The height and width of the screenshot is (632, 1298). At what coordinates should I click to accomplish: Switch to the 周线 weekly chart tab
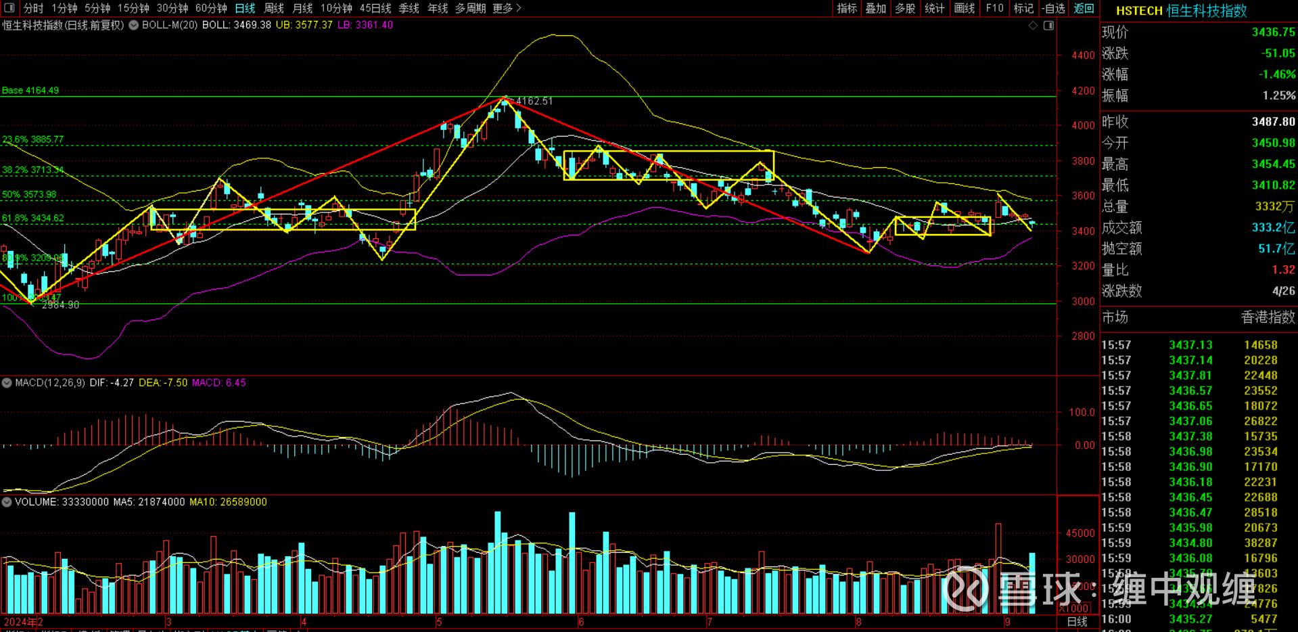(x=274, y=8)
